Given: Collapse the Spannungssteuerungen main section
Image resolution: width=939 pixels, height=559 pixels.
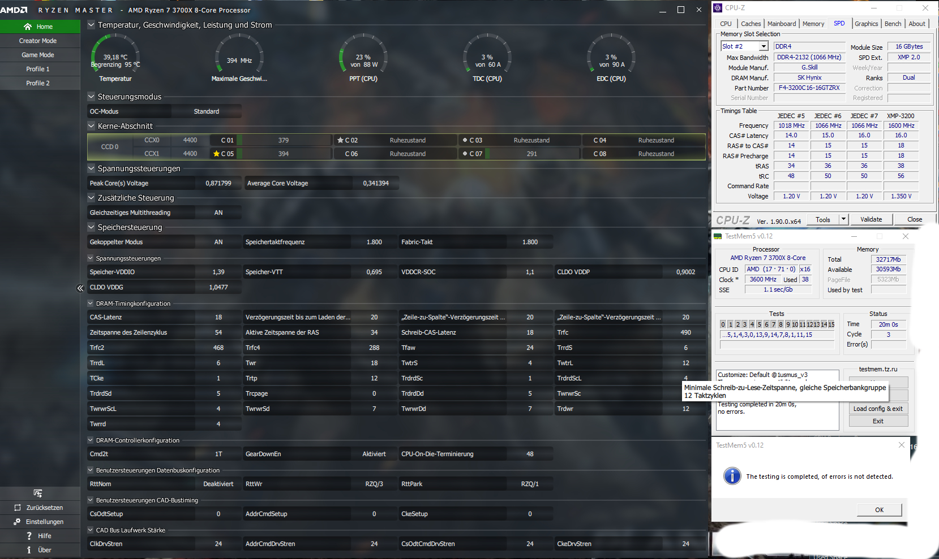Looking at the screenshot, I should pyautogui.click(x=91, y=168).
